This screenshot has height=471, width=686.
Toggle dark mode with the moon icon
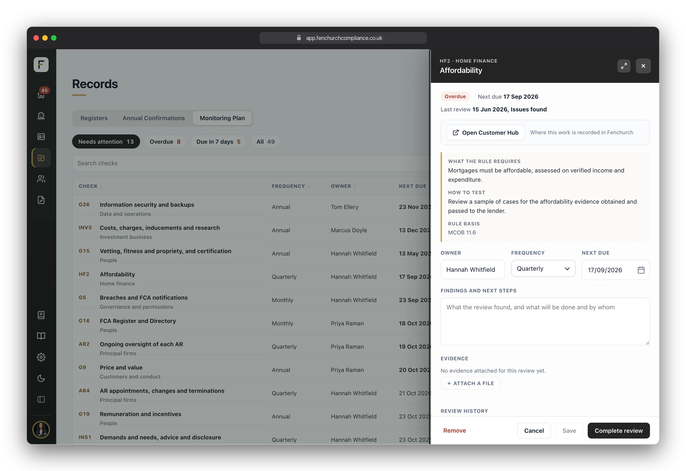[41, 378]
